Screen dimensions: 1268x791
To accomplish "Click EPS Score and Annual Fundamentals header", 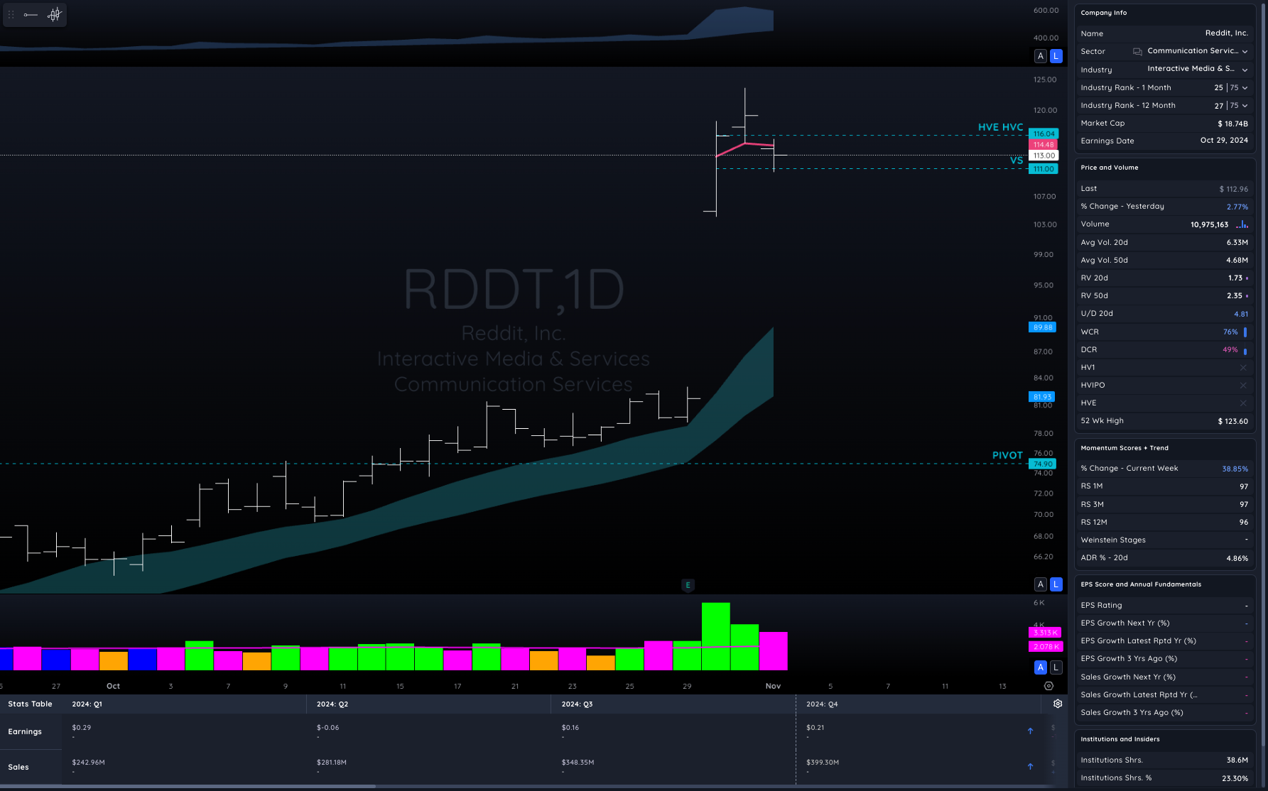I will [1141, 584].
